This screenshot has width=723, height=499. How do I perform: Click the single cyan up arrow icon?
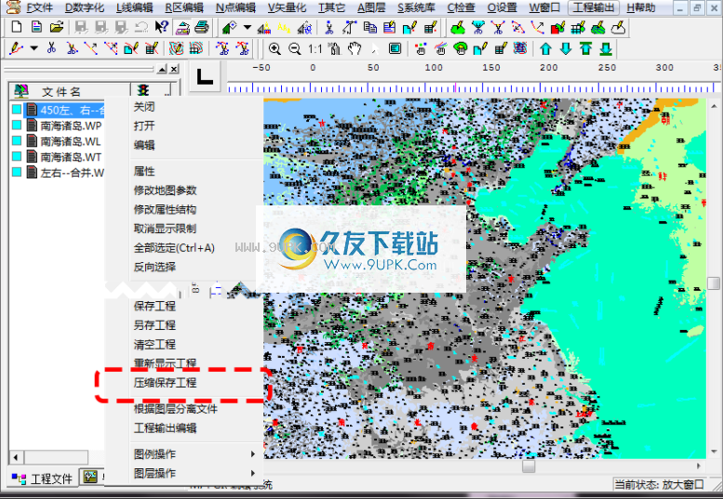(x=546, y=48)
